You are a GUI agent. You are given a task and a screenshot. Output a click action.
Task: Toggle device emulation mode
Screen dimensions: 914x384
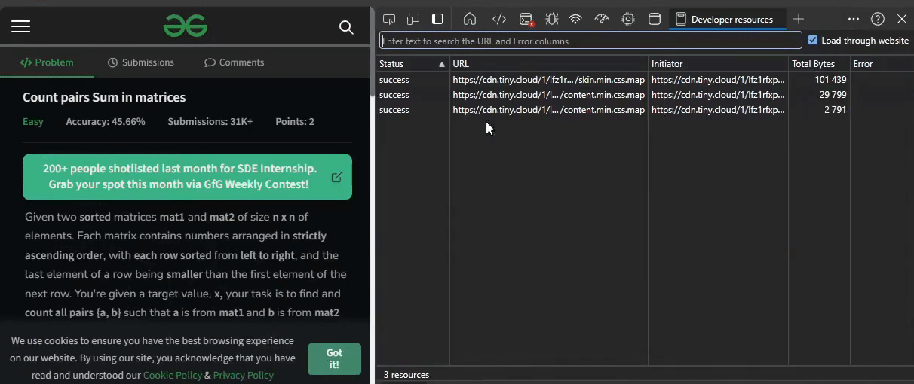pyautogui.click(x=413, y=19)
